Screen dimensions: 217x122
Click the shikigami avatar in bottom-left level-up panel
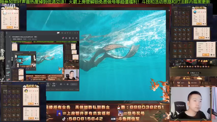(x=26, y=91)
